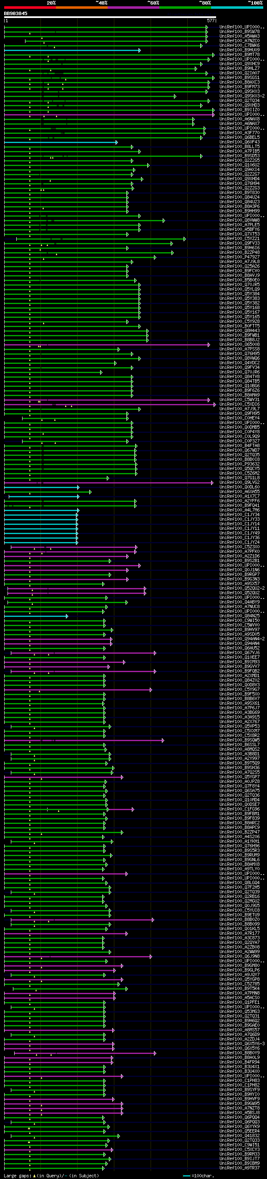Select the UniRef100_B9HLZ7 label
The image size is (267, 1179).
pos(239,68)
